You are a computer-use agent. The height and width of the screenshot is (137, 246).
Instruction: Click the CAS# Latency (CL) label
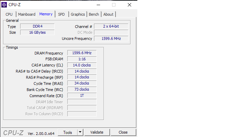47,65
